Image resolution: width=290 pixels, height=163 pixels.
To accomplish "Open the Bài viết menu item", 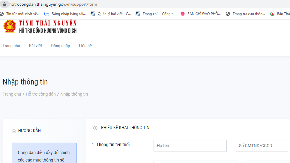I will 35,46.
